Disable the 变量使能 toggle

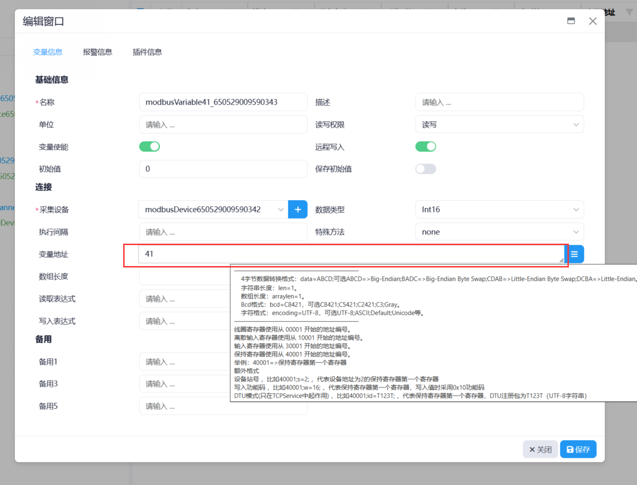[x=149, y=146]
